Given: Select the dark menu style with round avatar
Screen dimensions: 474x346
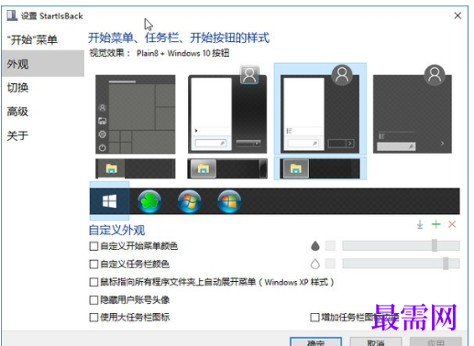Looking at the screenshot, I should coord(413,109).
